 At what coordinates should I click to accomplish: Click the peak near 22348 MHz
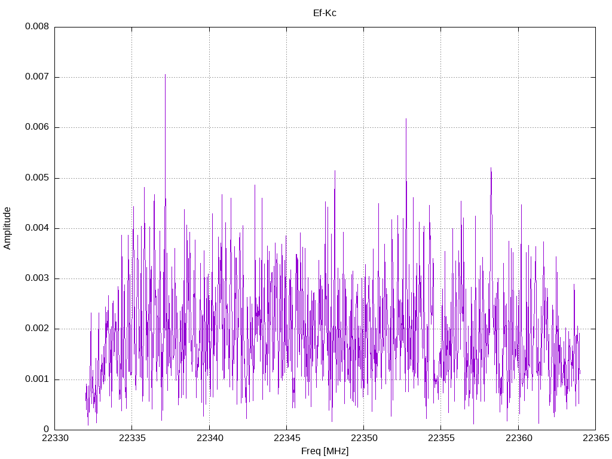335,171
